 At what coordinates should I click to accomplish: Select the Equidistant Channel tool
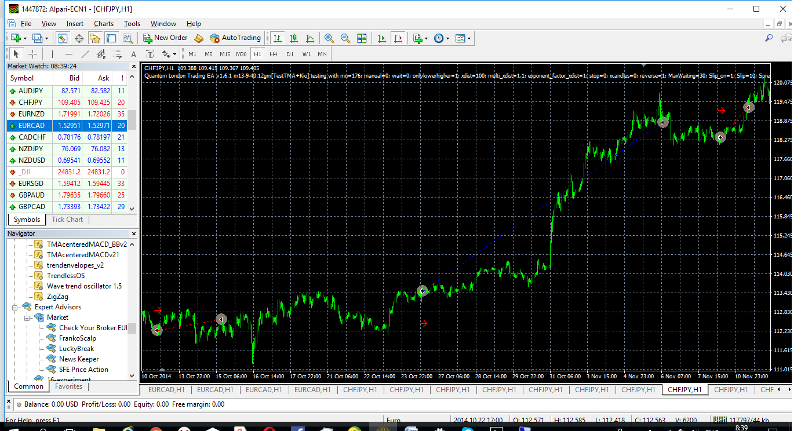(101, 54)
